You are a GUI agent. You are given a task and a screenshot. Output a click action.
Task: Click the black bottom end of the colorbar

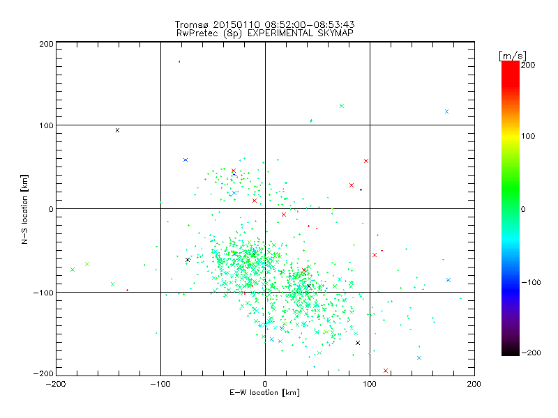[x=511, y=352]
